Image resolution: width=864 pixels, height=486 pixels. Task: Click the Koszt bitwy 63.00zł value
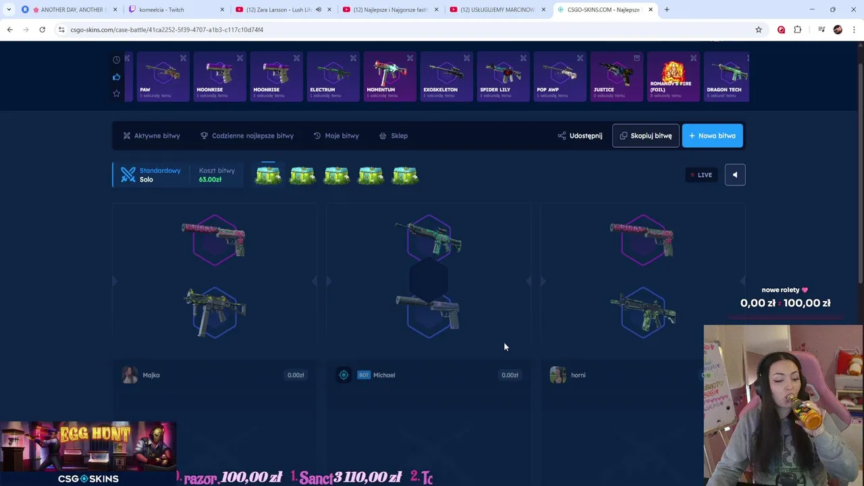(x=210, y=180)
